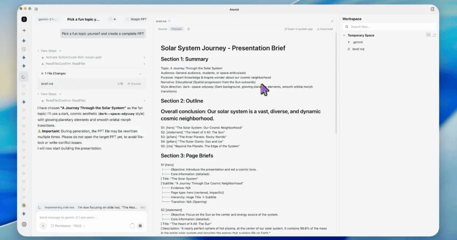Screen dimensions: 457x240
Task: Collapse the first View Steps section
Action: pos(49,51)
